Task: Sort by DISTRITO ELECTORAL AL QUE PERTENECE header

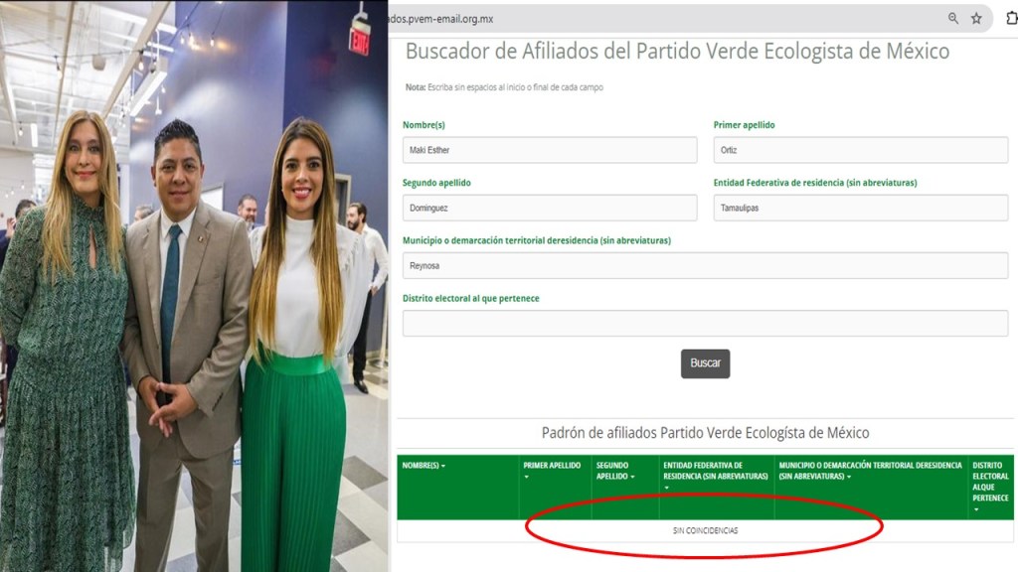Action: pos(990,487)
